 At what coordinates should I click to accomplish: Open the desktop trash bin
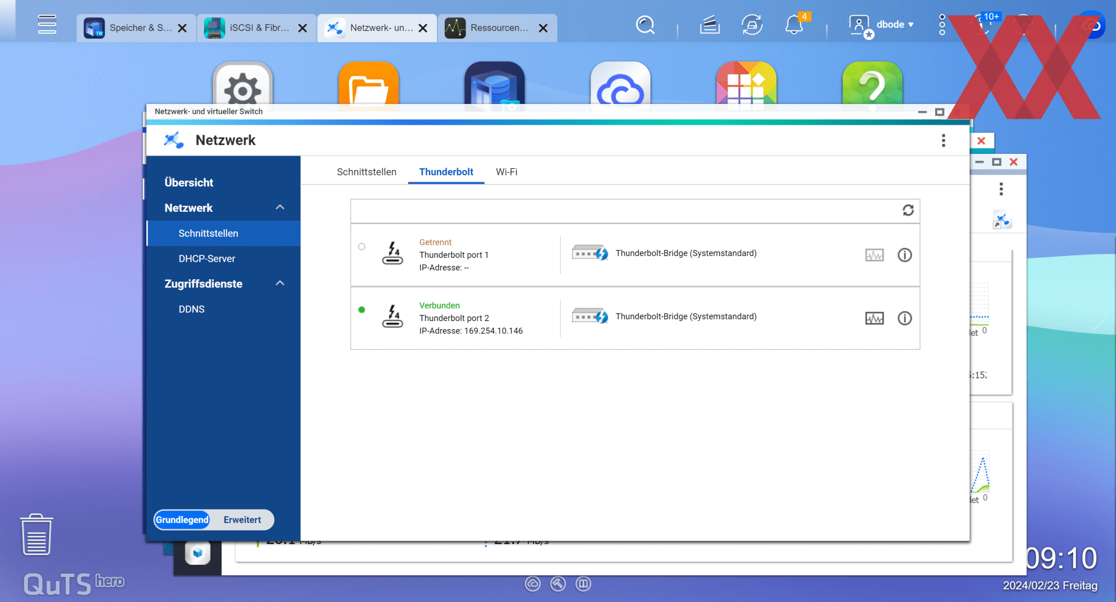(x=37, y=535)
